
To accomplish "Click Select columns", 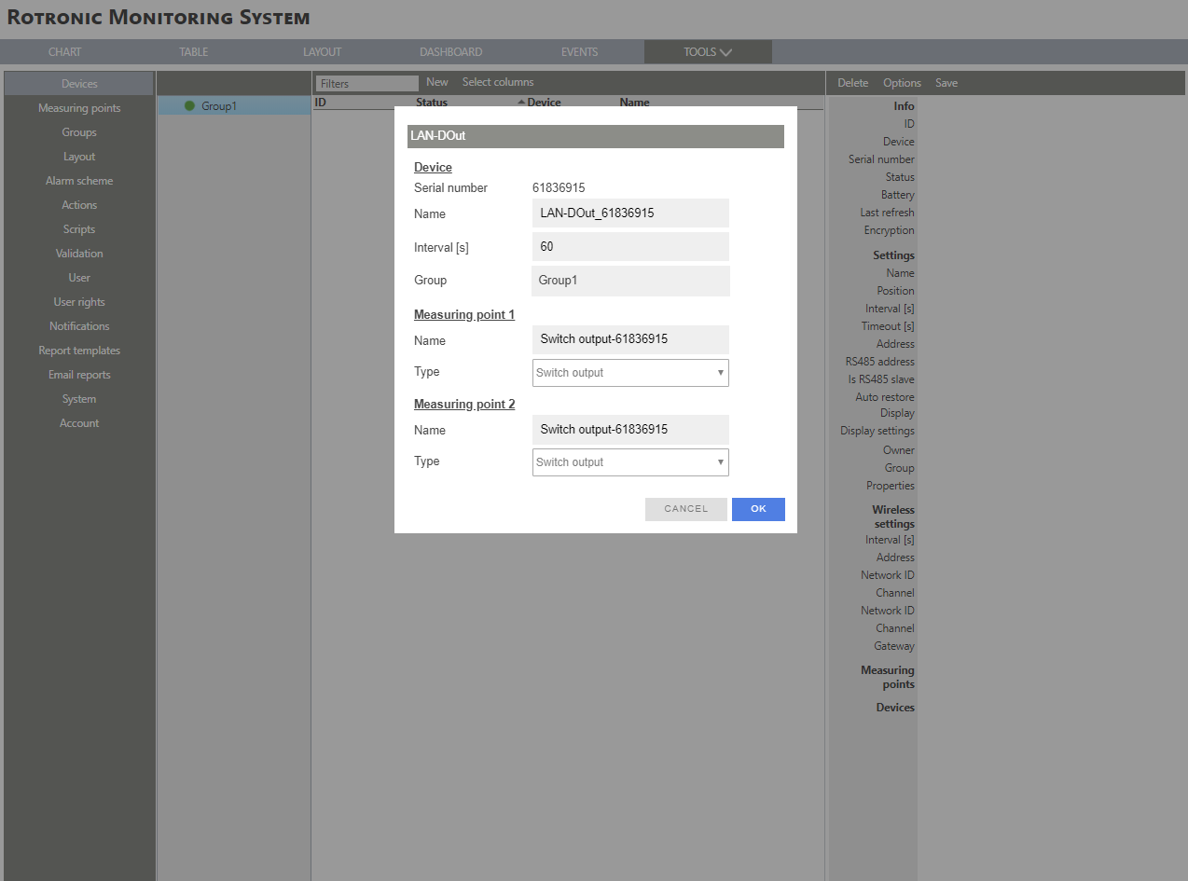I will [498, 82].
